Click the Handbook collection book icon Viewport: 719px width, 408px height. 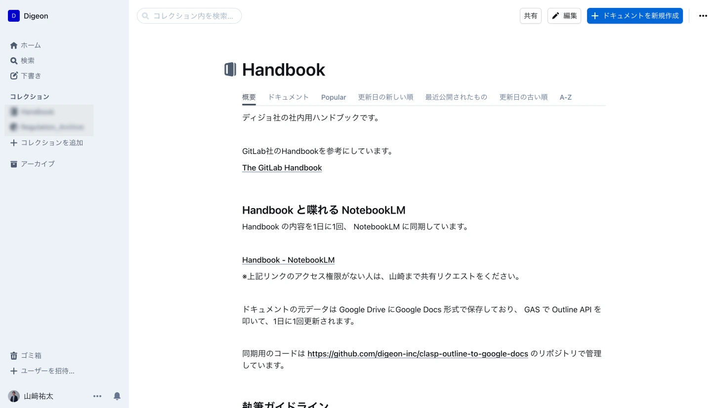230,70
